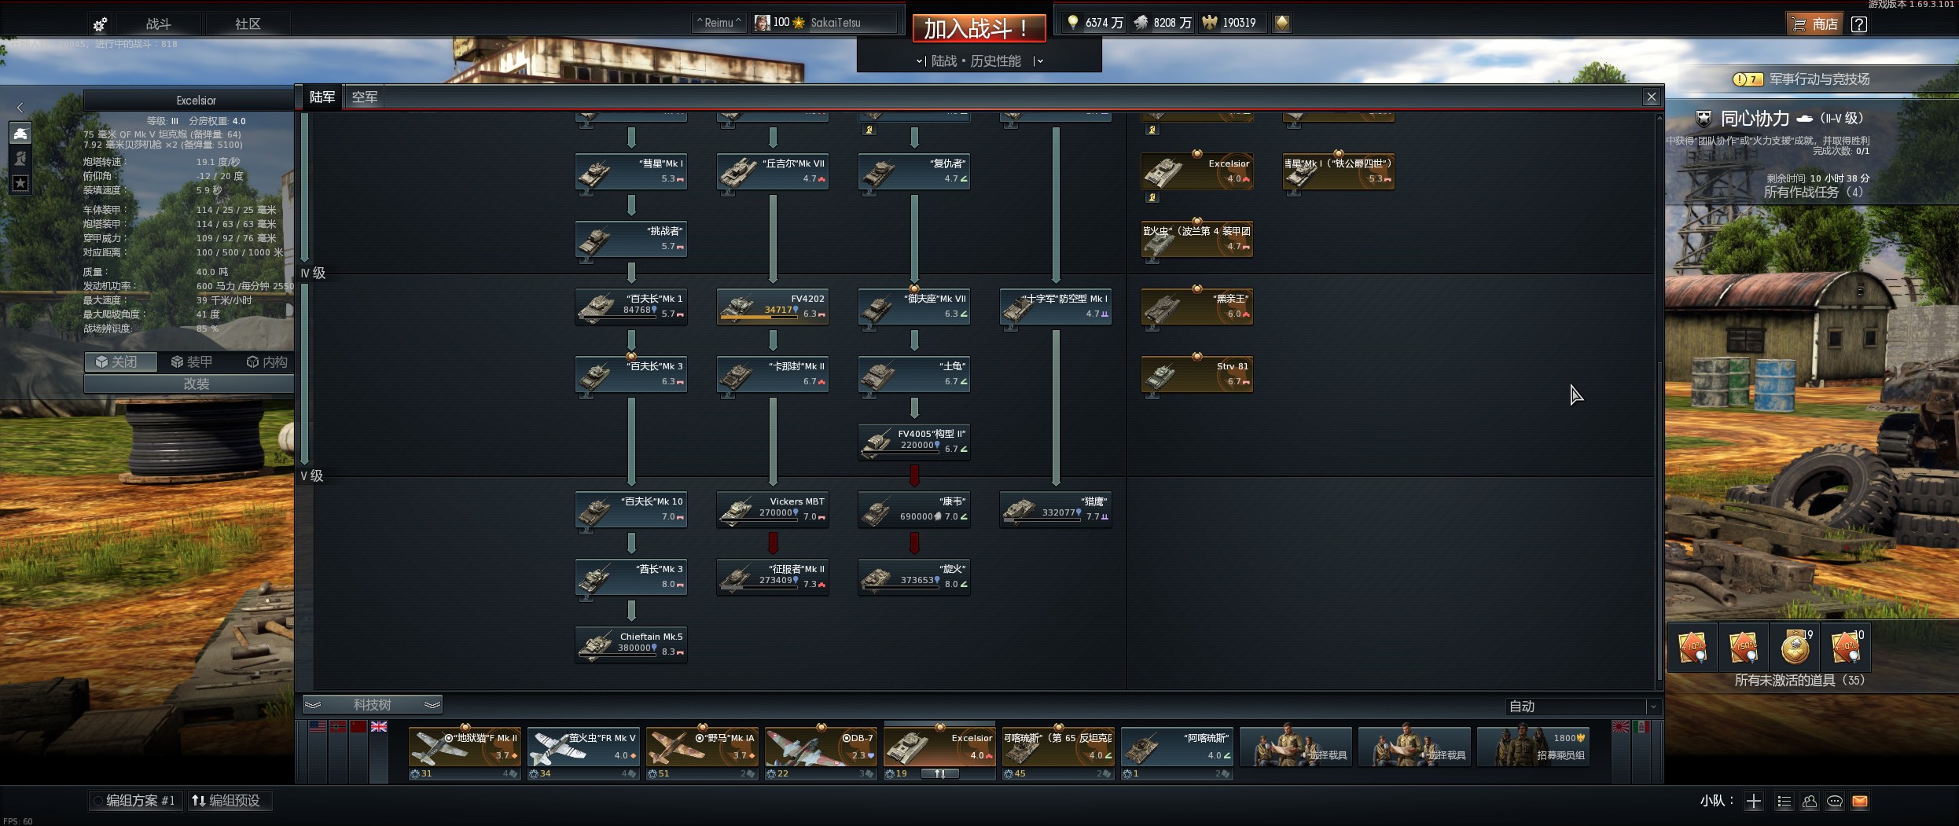This screenshot has width=1959, height=826.
Task: Expand game mode right arrow
Action: pyautogui.click(x=1039, y=61)
